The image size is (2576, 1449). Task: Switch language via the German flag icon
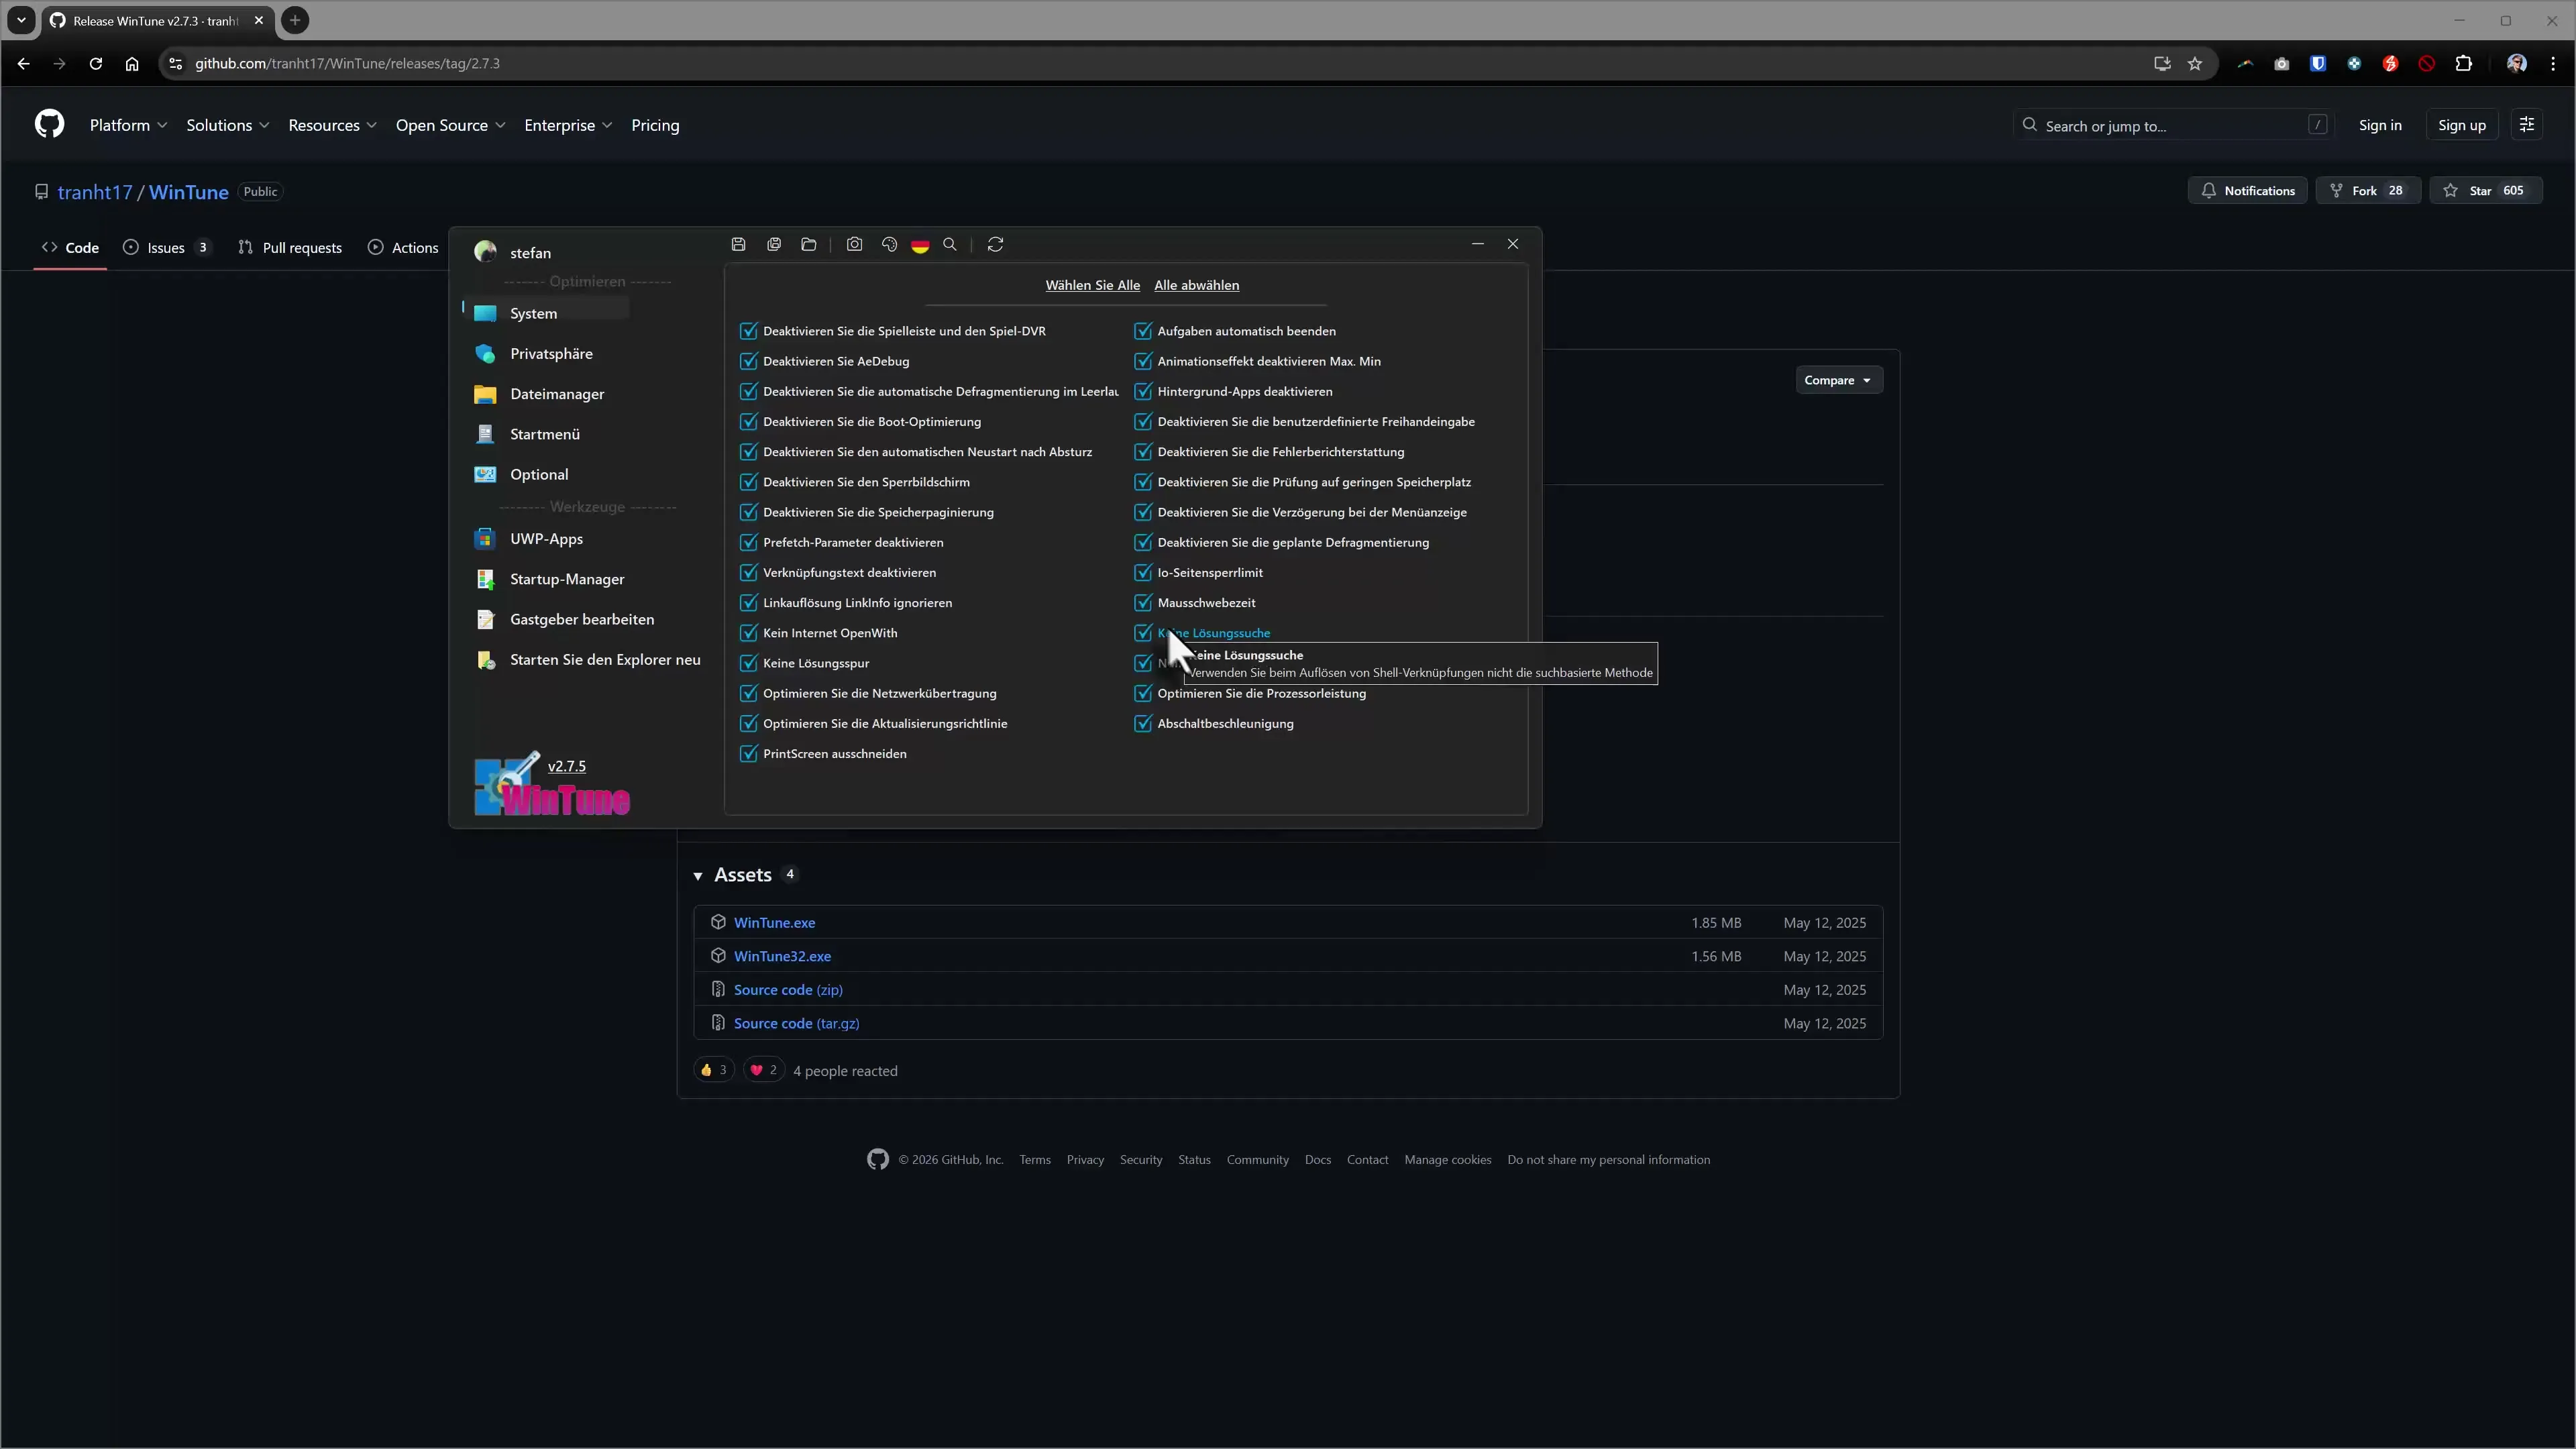919,245
